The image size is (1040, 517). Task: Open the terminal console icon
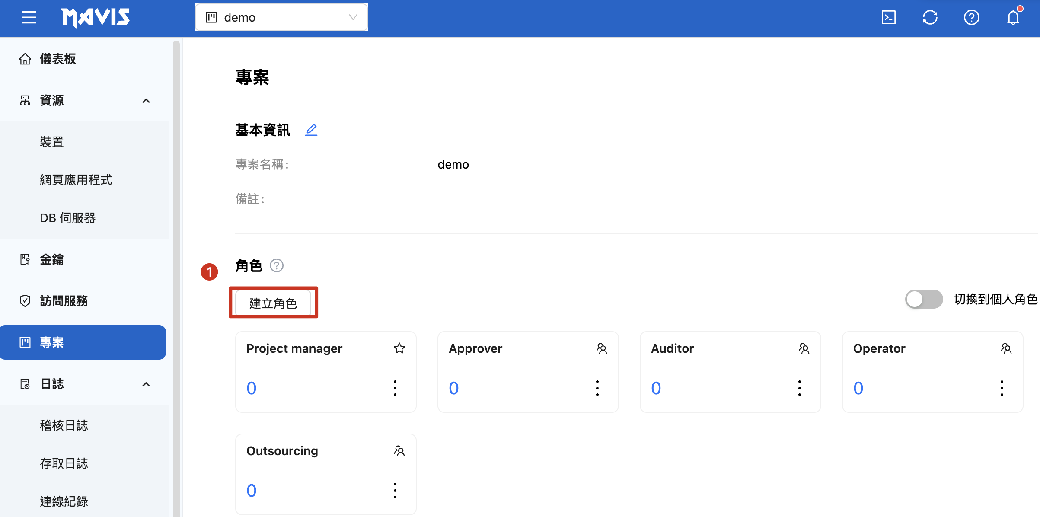(888, 18)
